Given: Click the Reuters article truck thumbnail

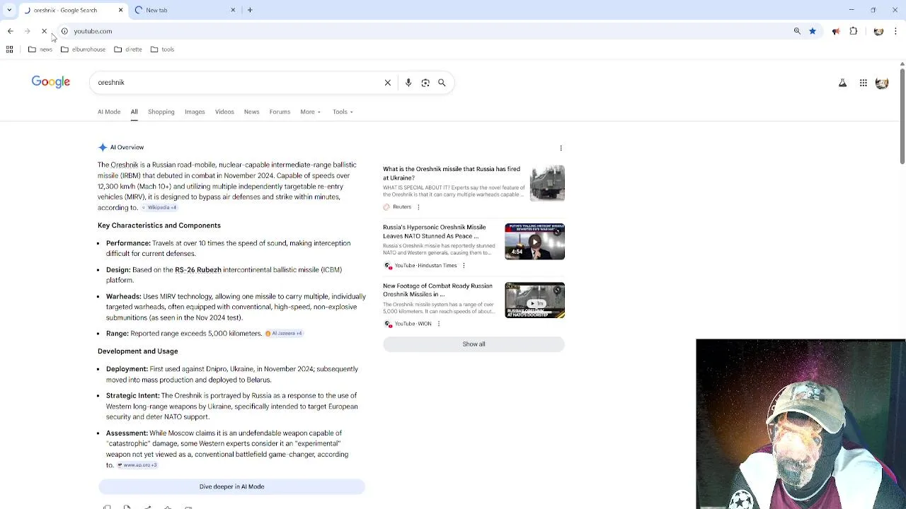Looking at the screenshot, I should click(x=547, y=183).
